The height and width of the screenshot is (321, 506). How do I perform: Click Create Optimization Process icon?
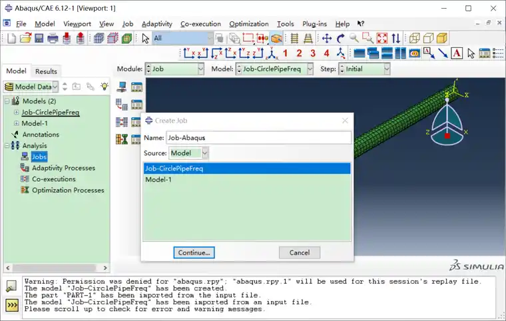pyautogui.click(x=122, y=139)
